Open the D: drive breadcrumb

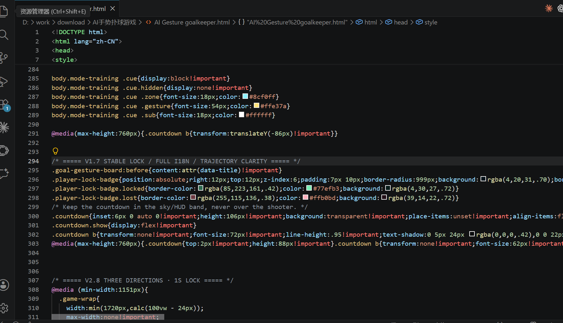tap(25, 22)
